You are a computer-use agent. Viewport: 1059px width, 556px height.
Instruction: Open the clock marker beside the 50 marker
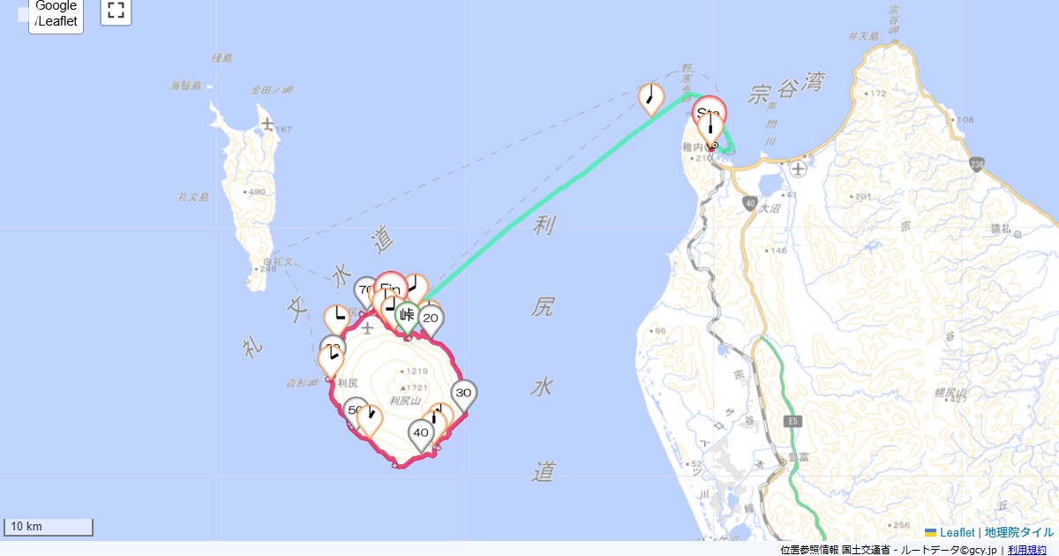pos(371,419)
